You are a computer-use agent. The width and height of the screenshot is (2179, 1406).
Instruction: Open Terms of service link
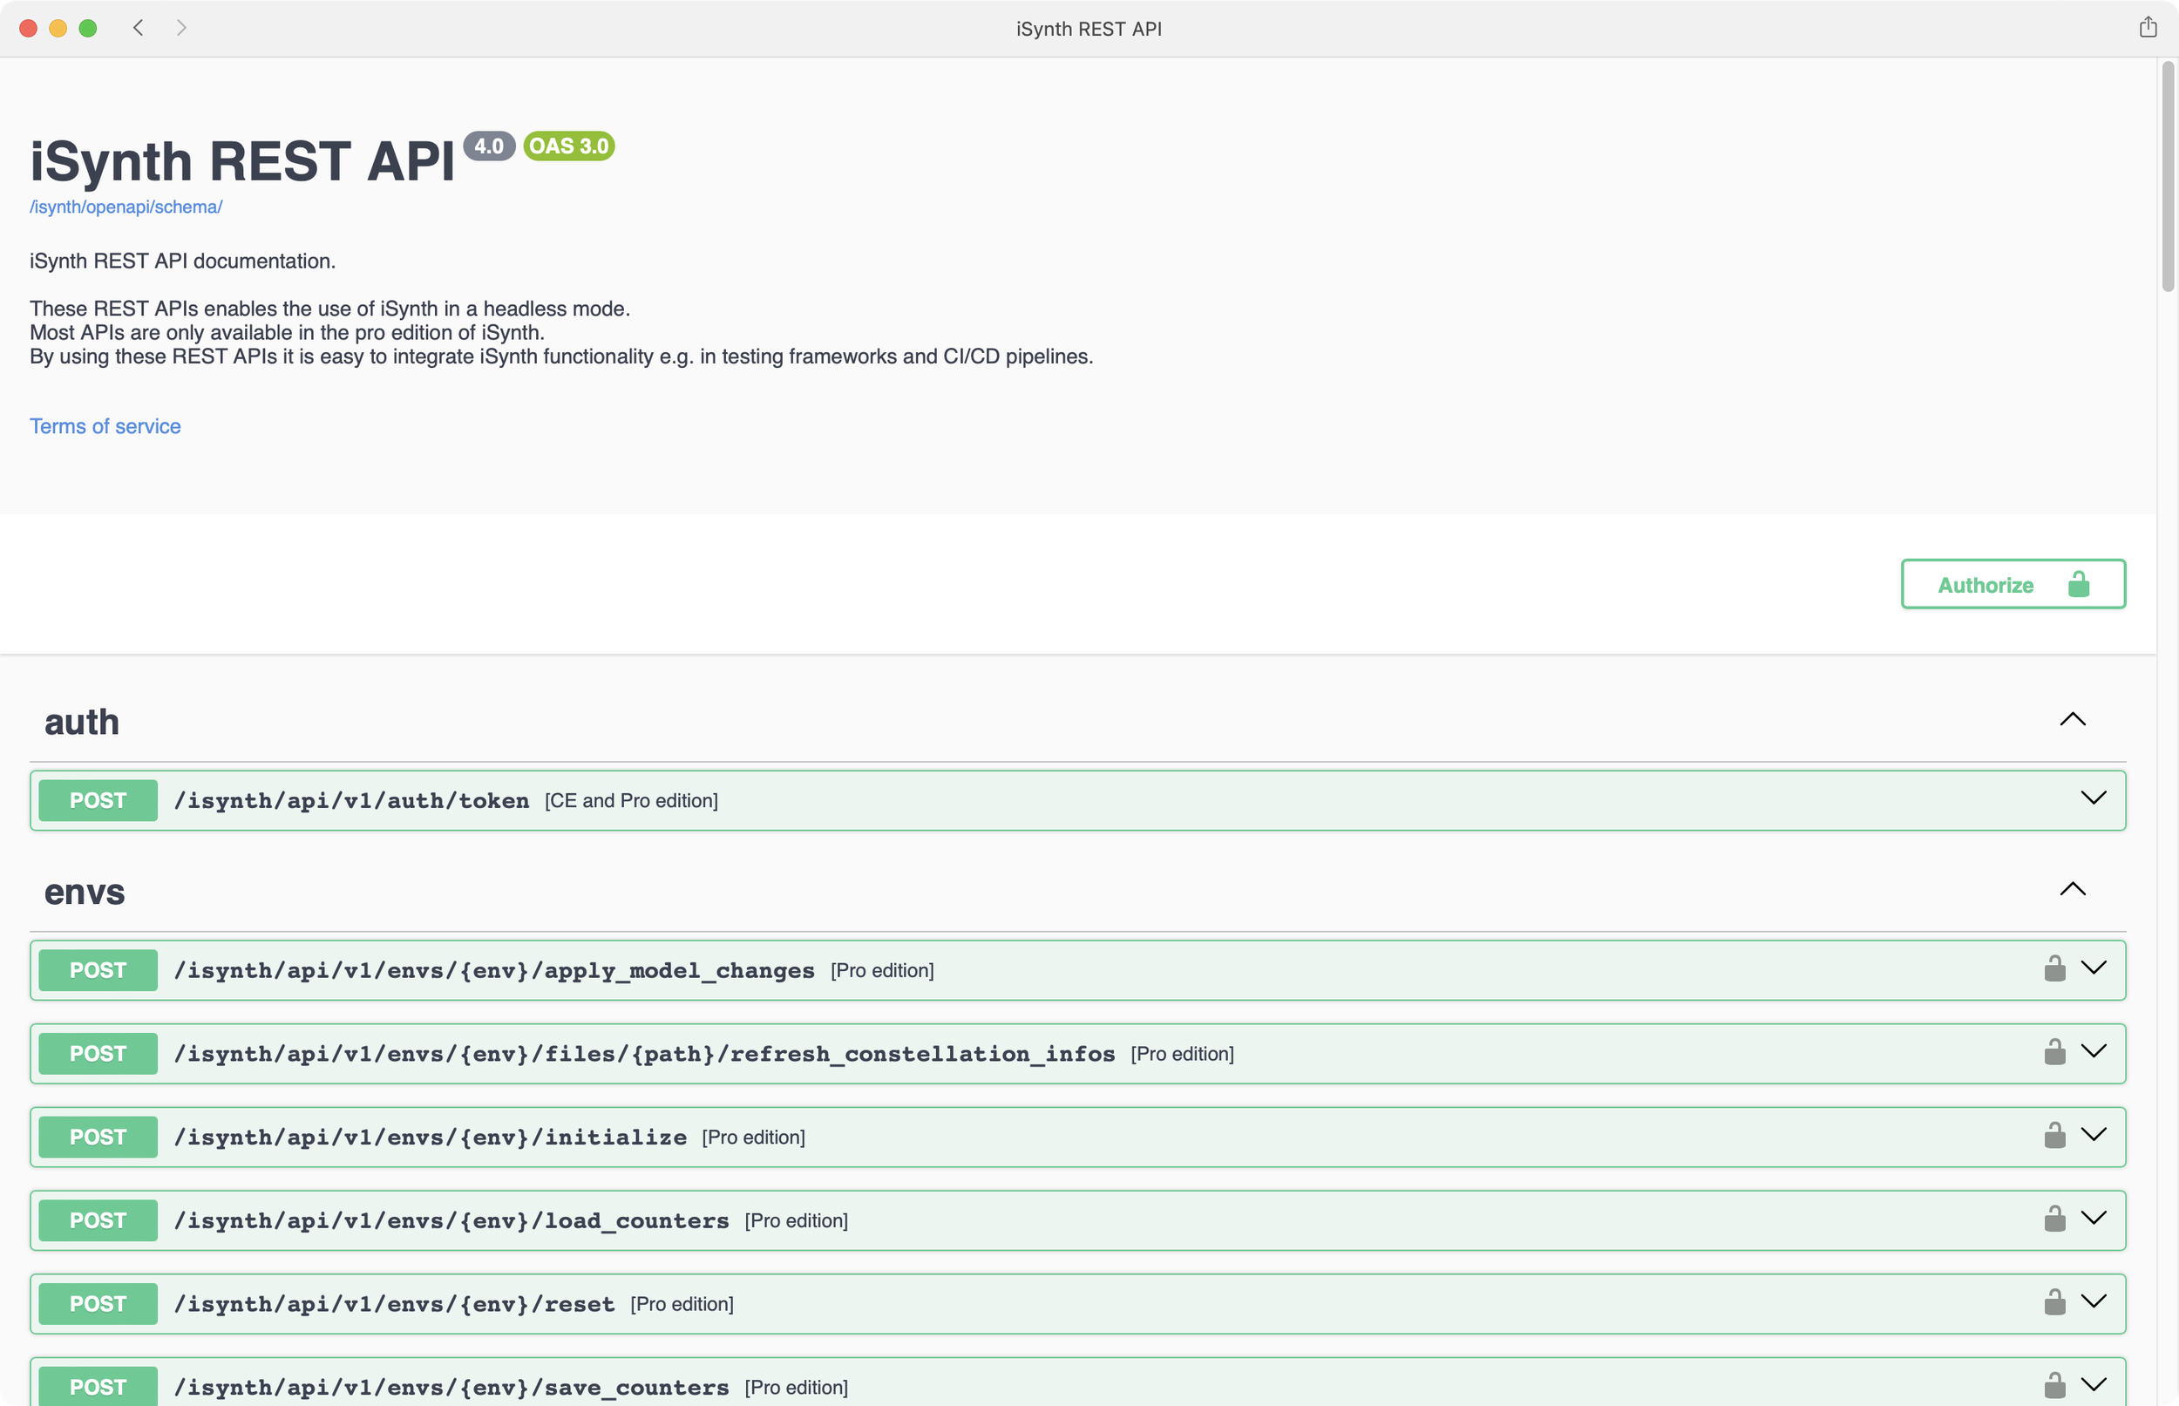click(x=105, y=426)
